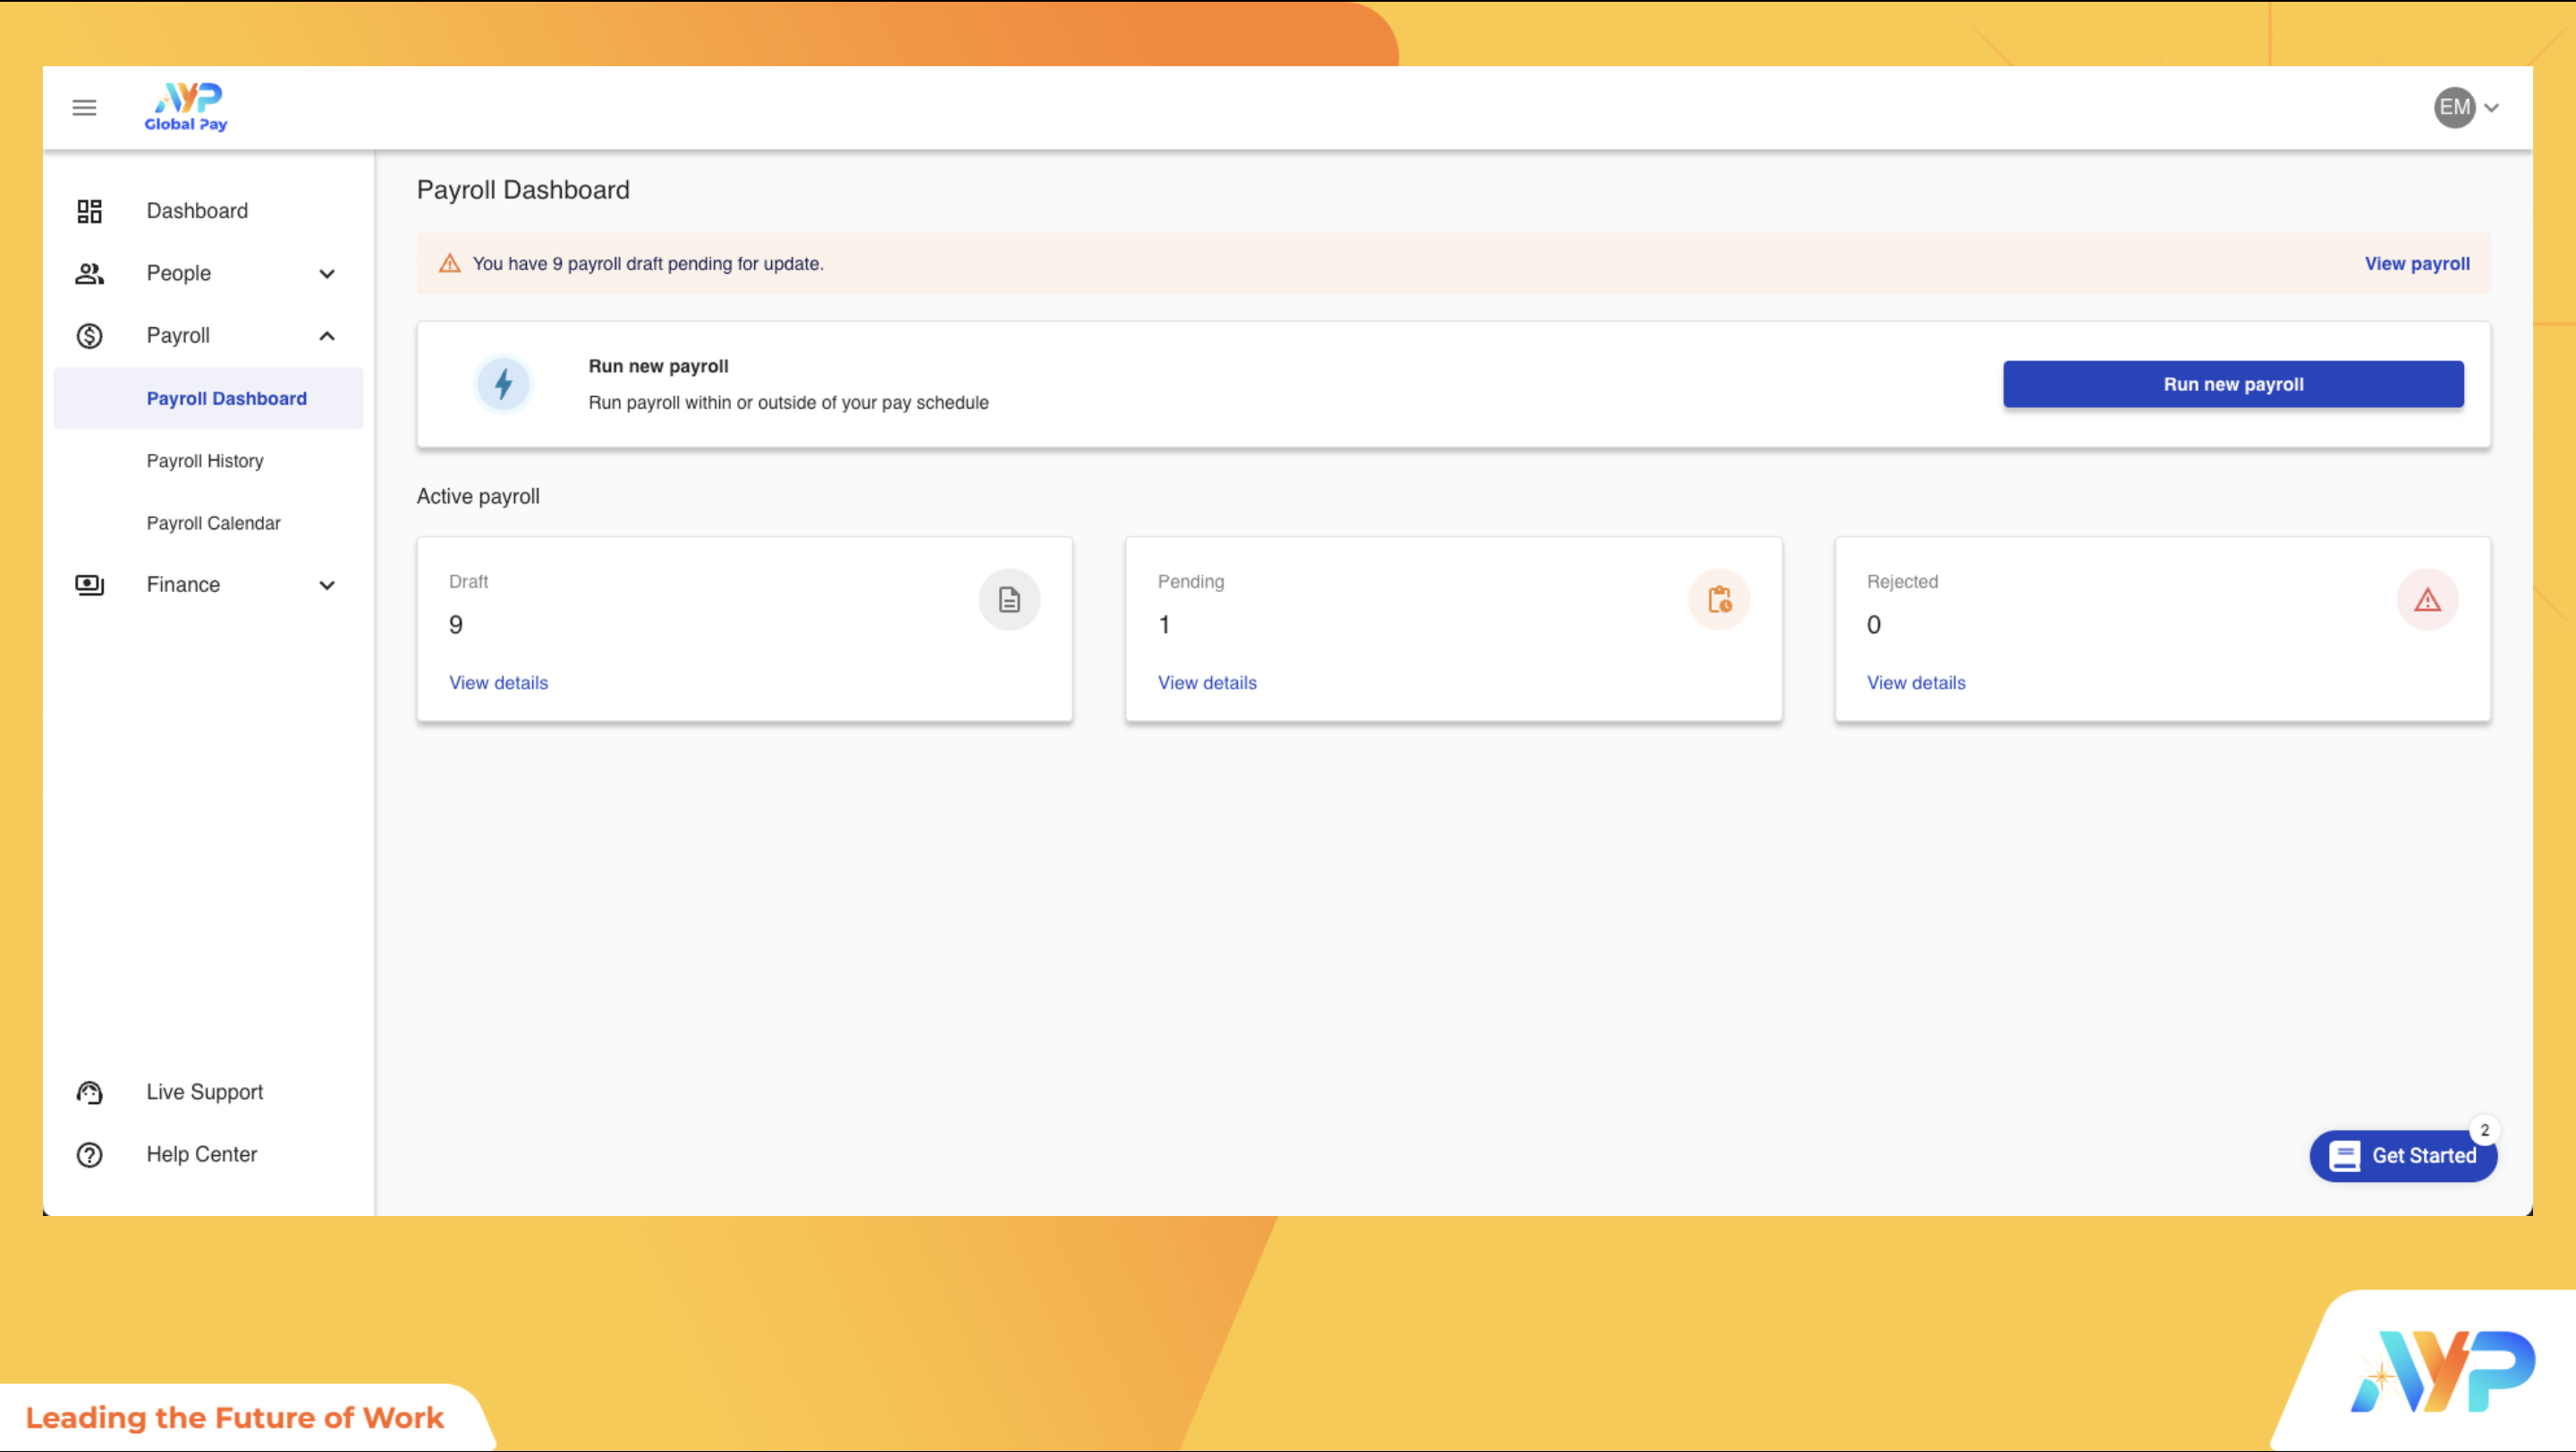Collapse the Payroll menu section

coord(326,336)
